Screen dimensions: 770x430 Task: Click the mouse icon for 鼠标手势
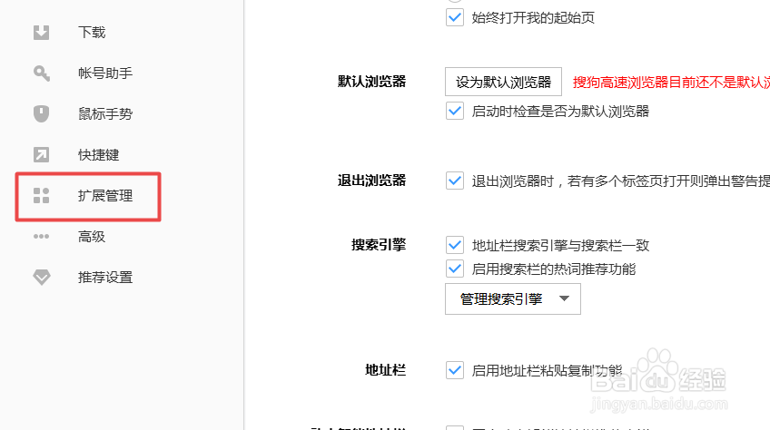coord(41,114)
